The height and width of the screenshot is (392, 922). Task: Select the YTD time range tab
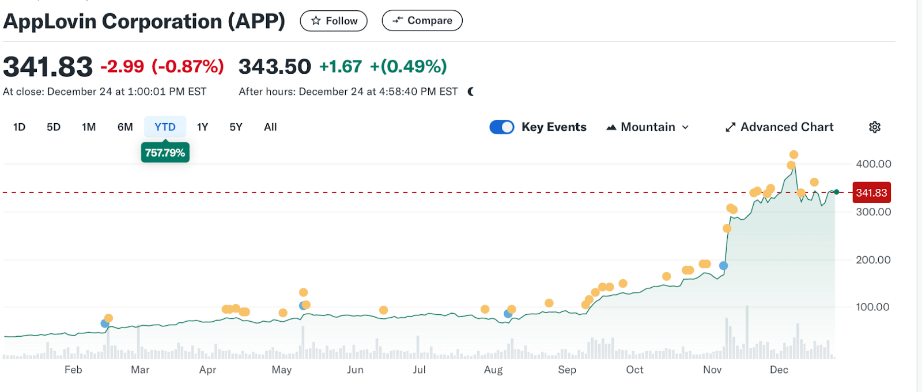tap(165, 127)
